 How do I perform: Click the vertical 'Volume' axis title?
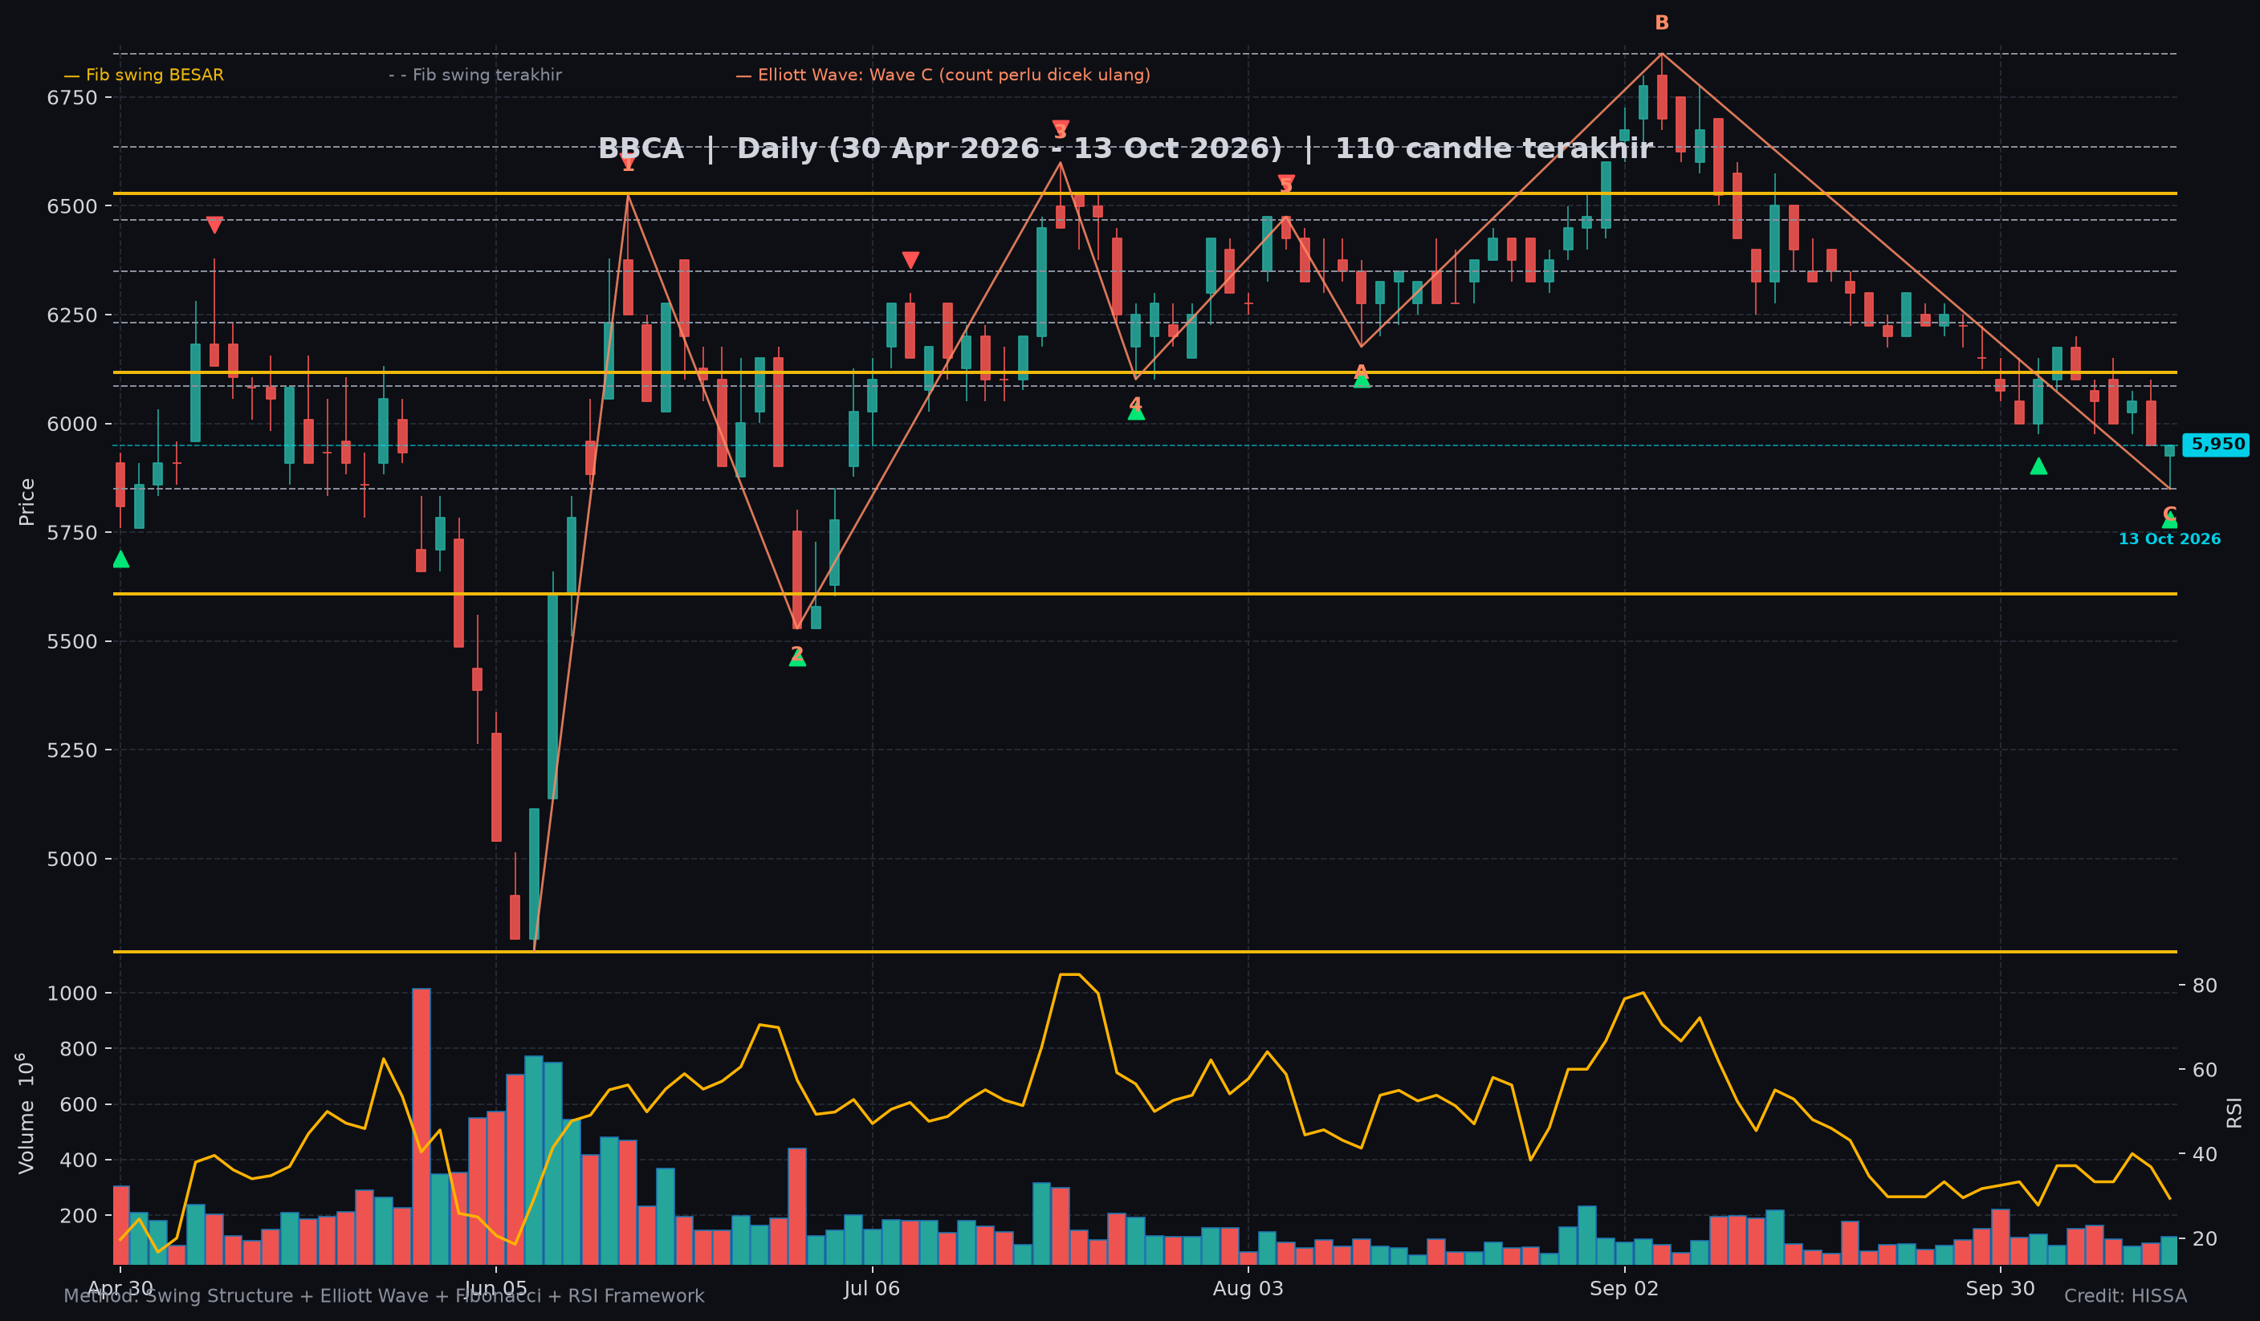pos(26,1112)
